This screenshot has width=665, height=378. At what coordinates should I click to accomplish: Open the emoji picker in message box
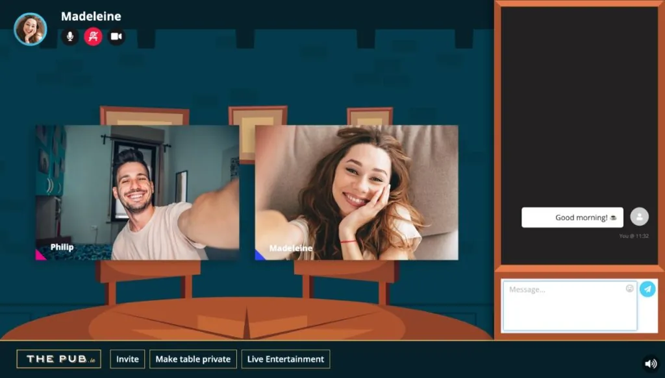click(629, 289)
